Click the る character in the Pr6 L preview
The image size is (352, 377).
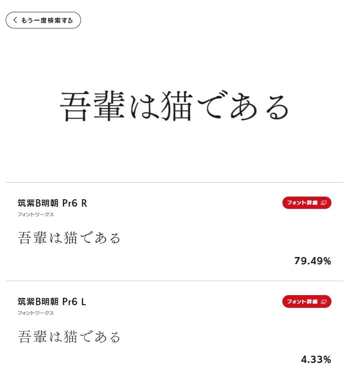click(x=115, y=337)
